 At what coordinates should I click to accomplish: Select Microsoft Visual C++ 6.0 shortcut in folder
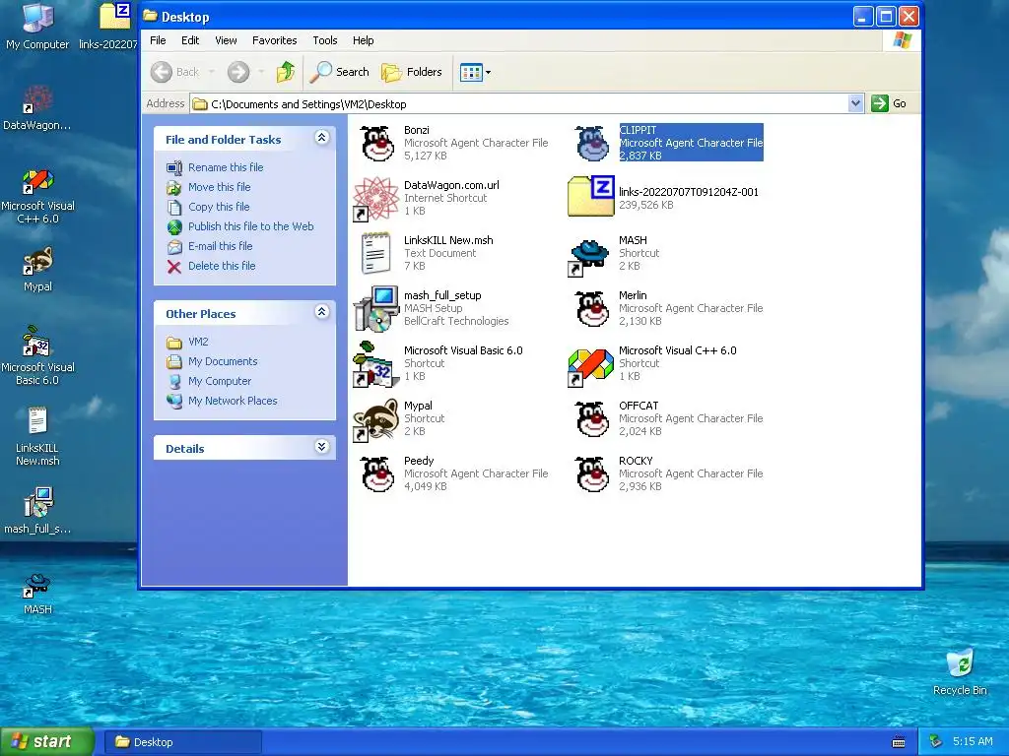point(591,367)
